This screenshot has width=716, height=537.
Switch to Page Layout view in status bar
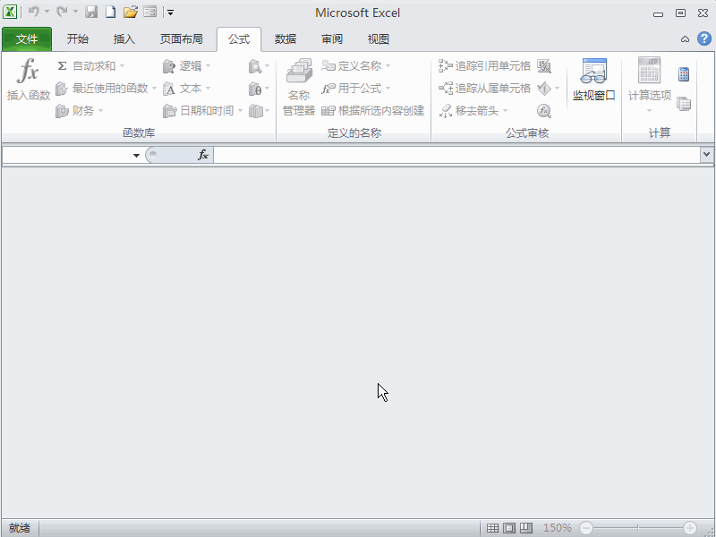[x=510, y=527]
